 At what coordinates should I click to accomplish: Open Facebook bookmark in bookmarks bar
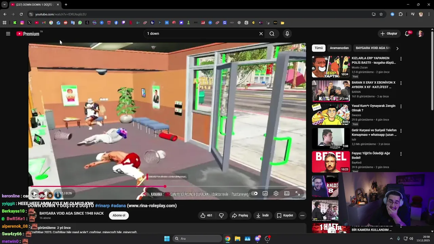tap(116, 23)
